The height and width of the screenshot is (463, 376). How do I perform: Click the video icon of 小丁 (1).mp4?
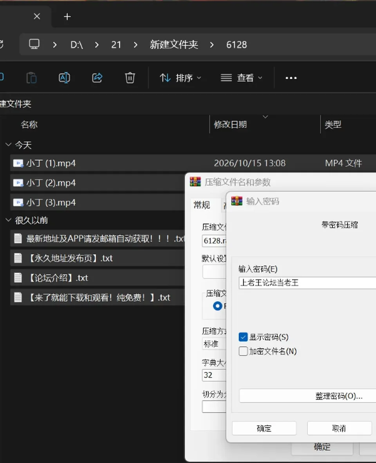18,163
